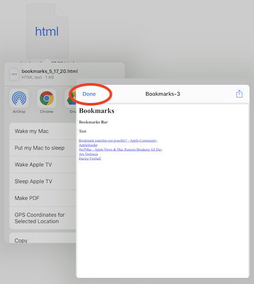This screenshot has width=254, height=284.
Task: Run the Wake my Mac action
Action: [x=43, y=131]
